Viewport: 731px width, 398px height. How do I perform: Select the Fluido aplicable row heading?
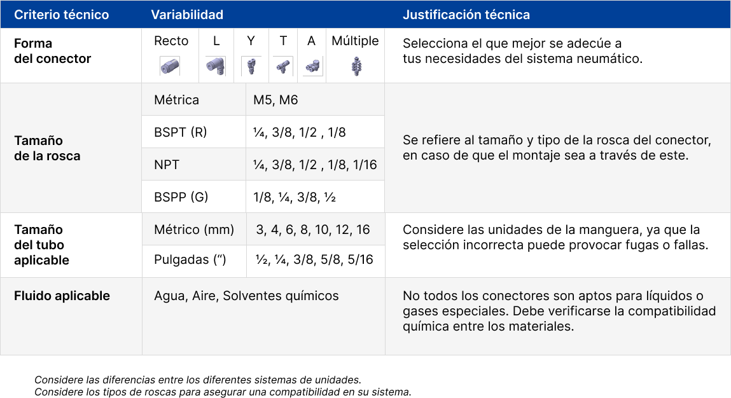point(62,296)
